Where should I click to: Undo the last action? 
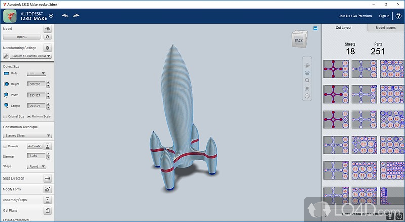(65, 16)
